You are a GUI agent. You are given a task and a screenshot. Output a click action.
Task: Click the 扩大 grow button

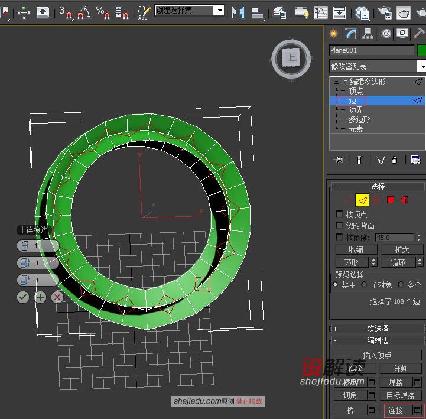[402, 249]
